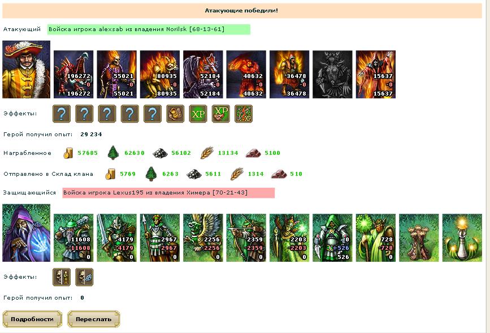Select the defender wizard hero portrait
This screenshot has width=490, height=333.
26,232
